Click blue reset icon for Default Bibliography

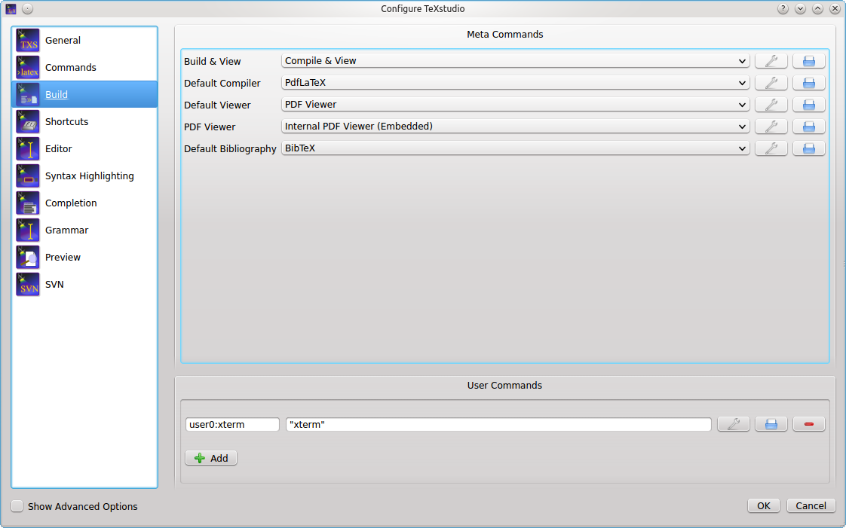(x=809, y=148)
